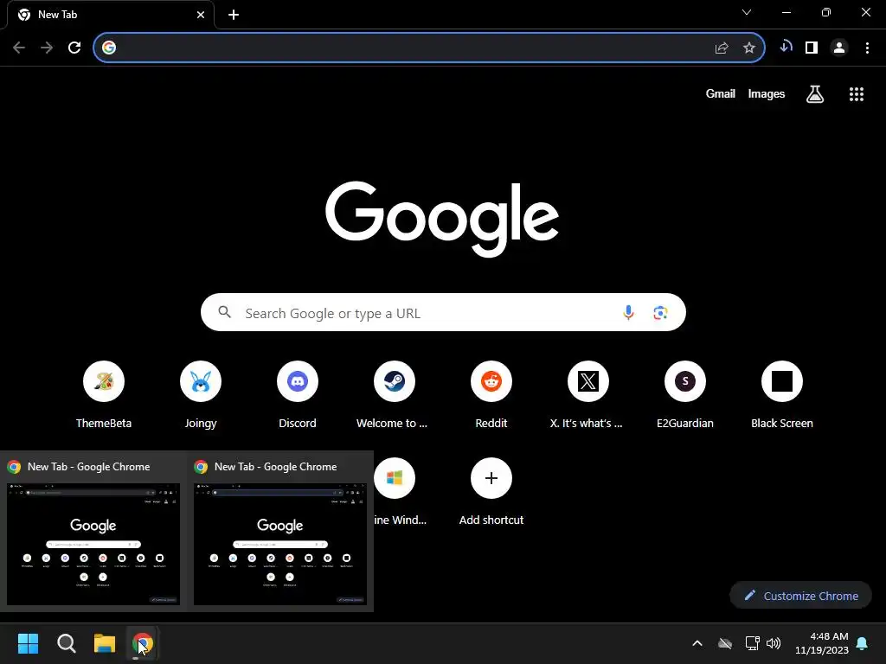Image resolution: width=886 pixels, height=664 pixels.
Task: Switch to first Chrome window preview
Action: 93,532
